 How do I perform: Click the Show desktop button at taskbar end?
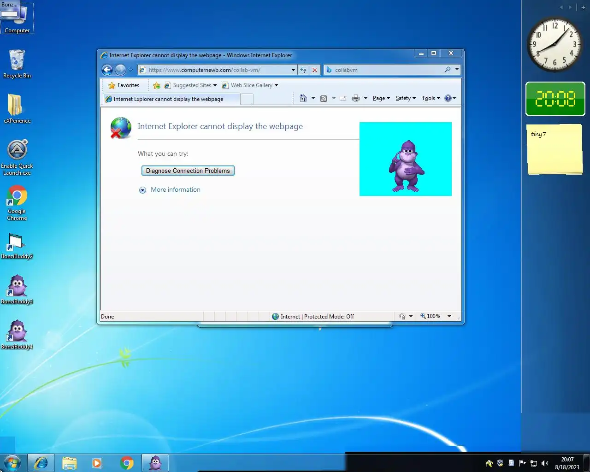(x=587, y=463)
